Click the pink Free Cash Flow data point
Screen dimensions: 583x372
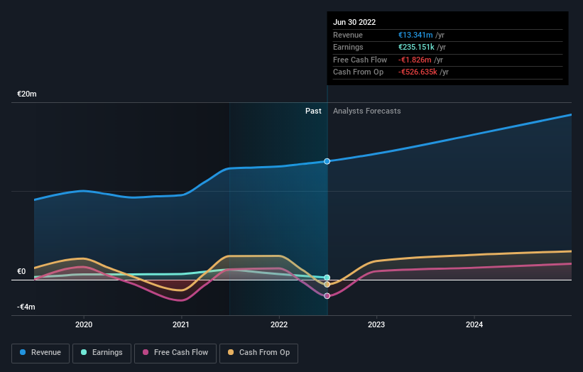click(327, 296)
